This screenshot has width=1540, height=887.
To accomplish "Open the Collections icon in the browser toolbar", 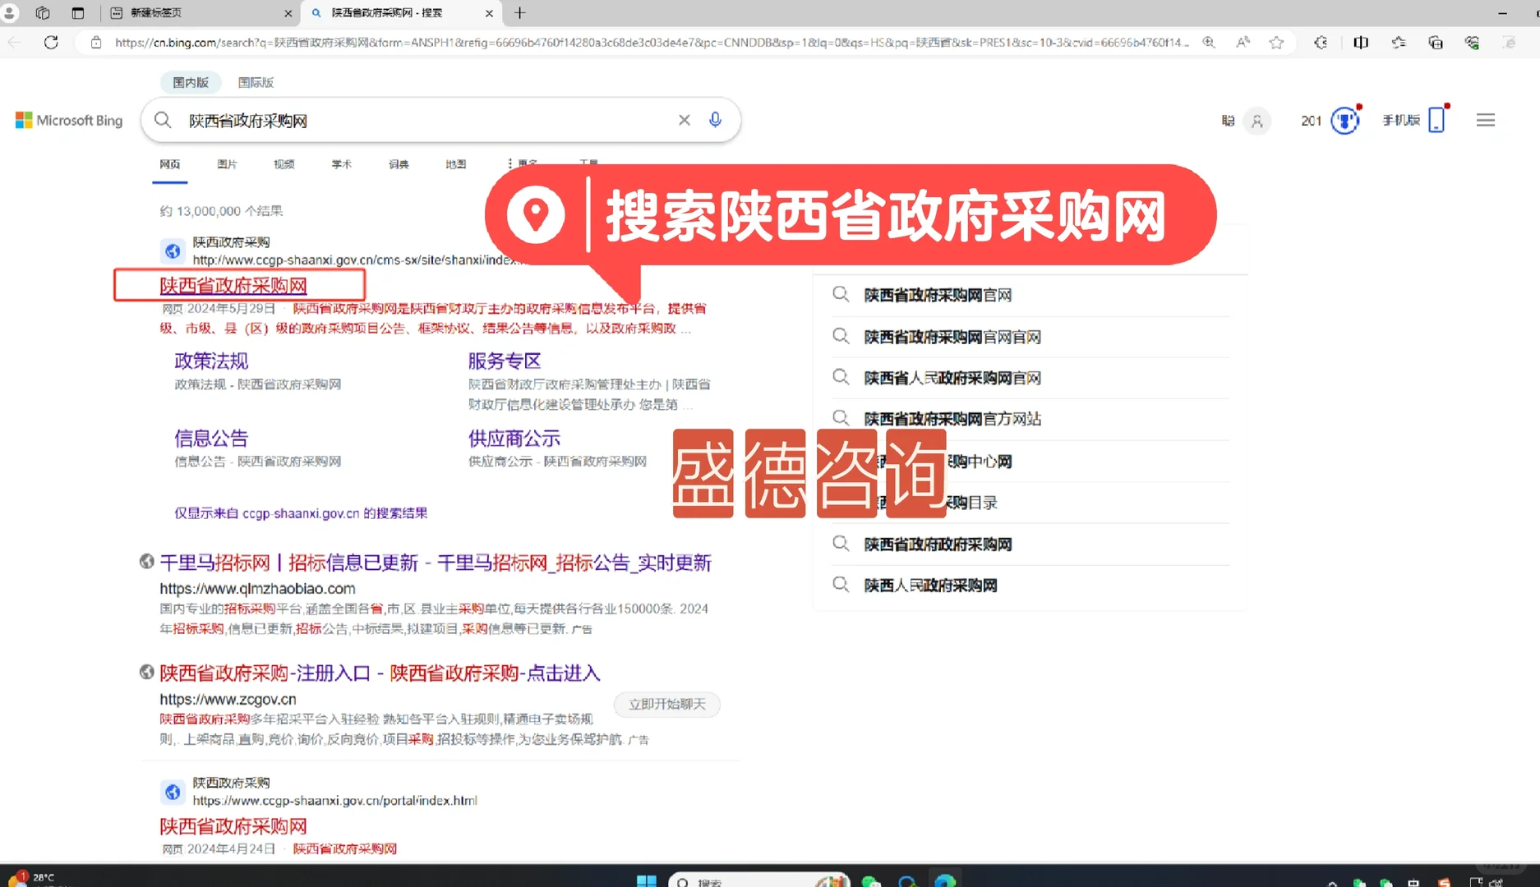I will pos(1436,42).
